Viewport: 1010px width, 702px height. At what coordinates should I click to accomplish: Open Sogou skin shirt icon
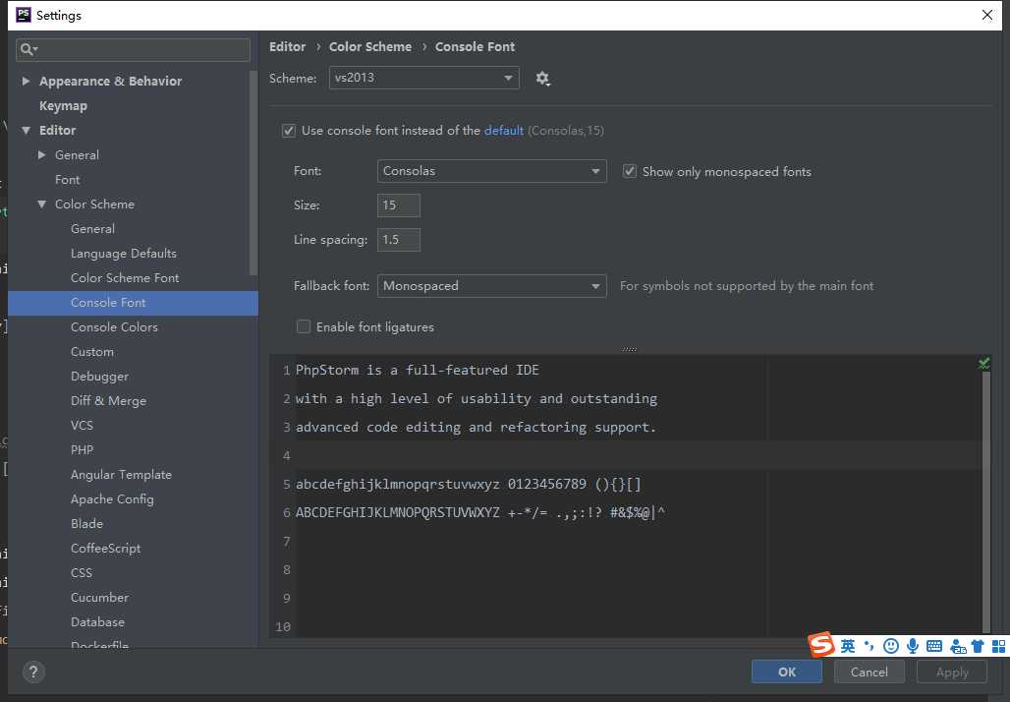point(978,646)
